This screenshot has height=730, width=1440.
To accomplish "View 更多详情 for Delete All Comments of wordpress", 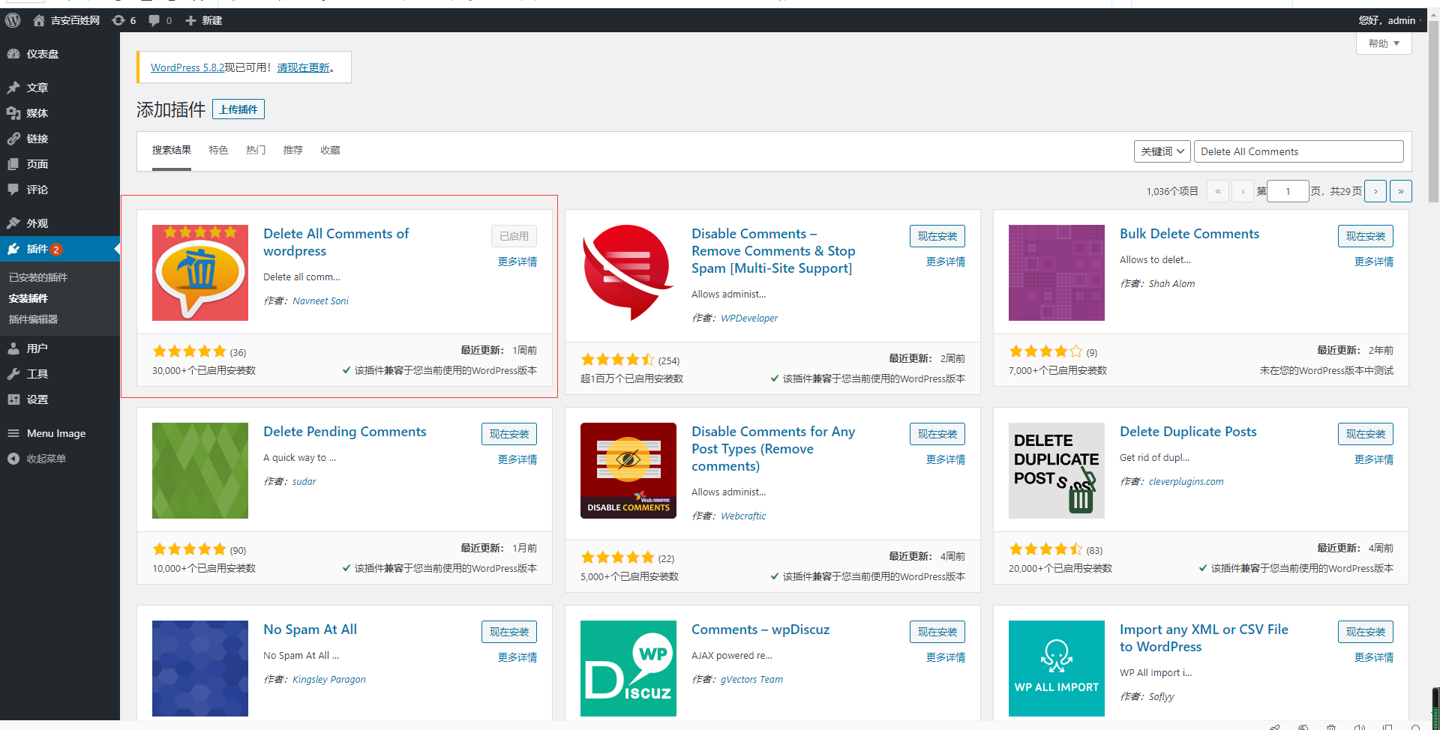I will pos(517,262).
